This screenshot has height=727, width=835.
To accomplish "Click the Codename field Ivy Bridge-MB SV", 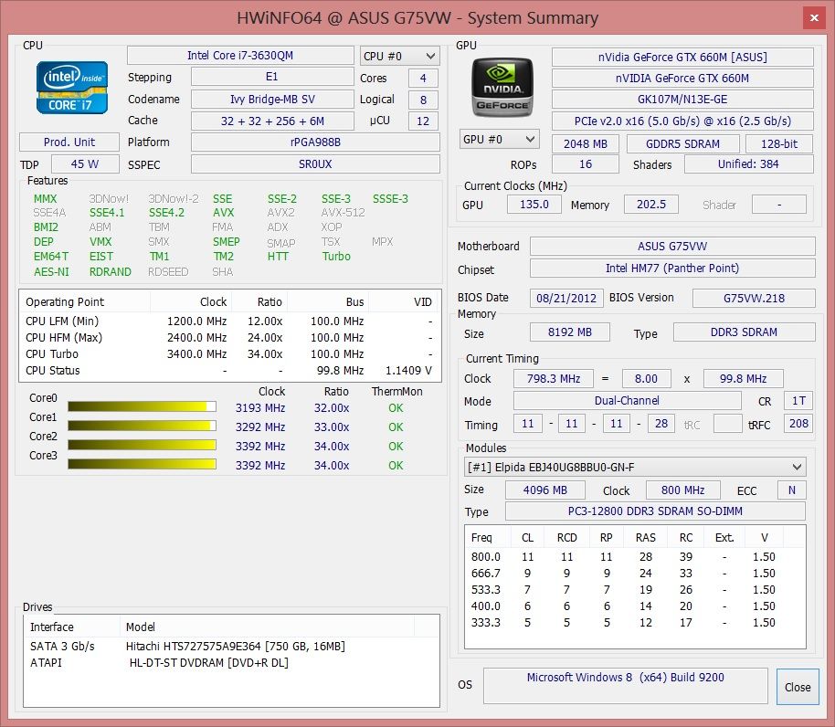I will pyautogui.click(x=272, y=99).
